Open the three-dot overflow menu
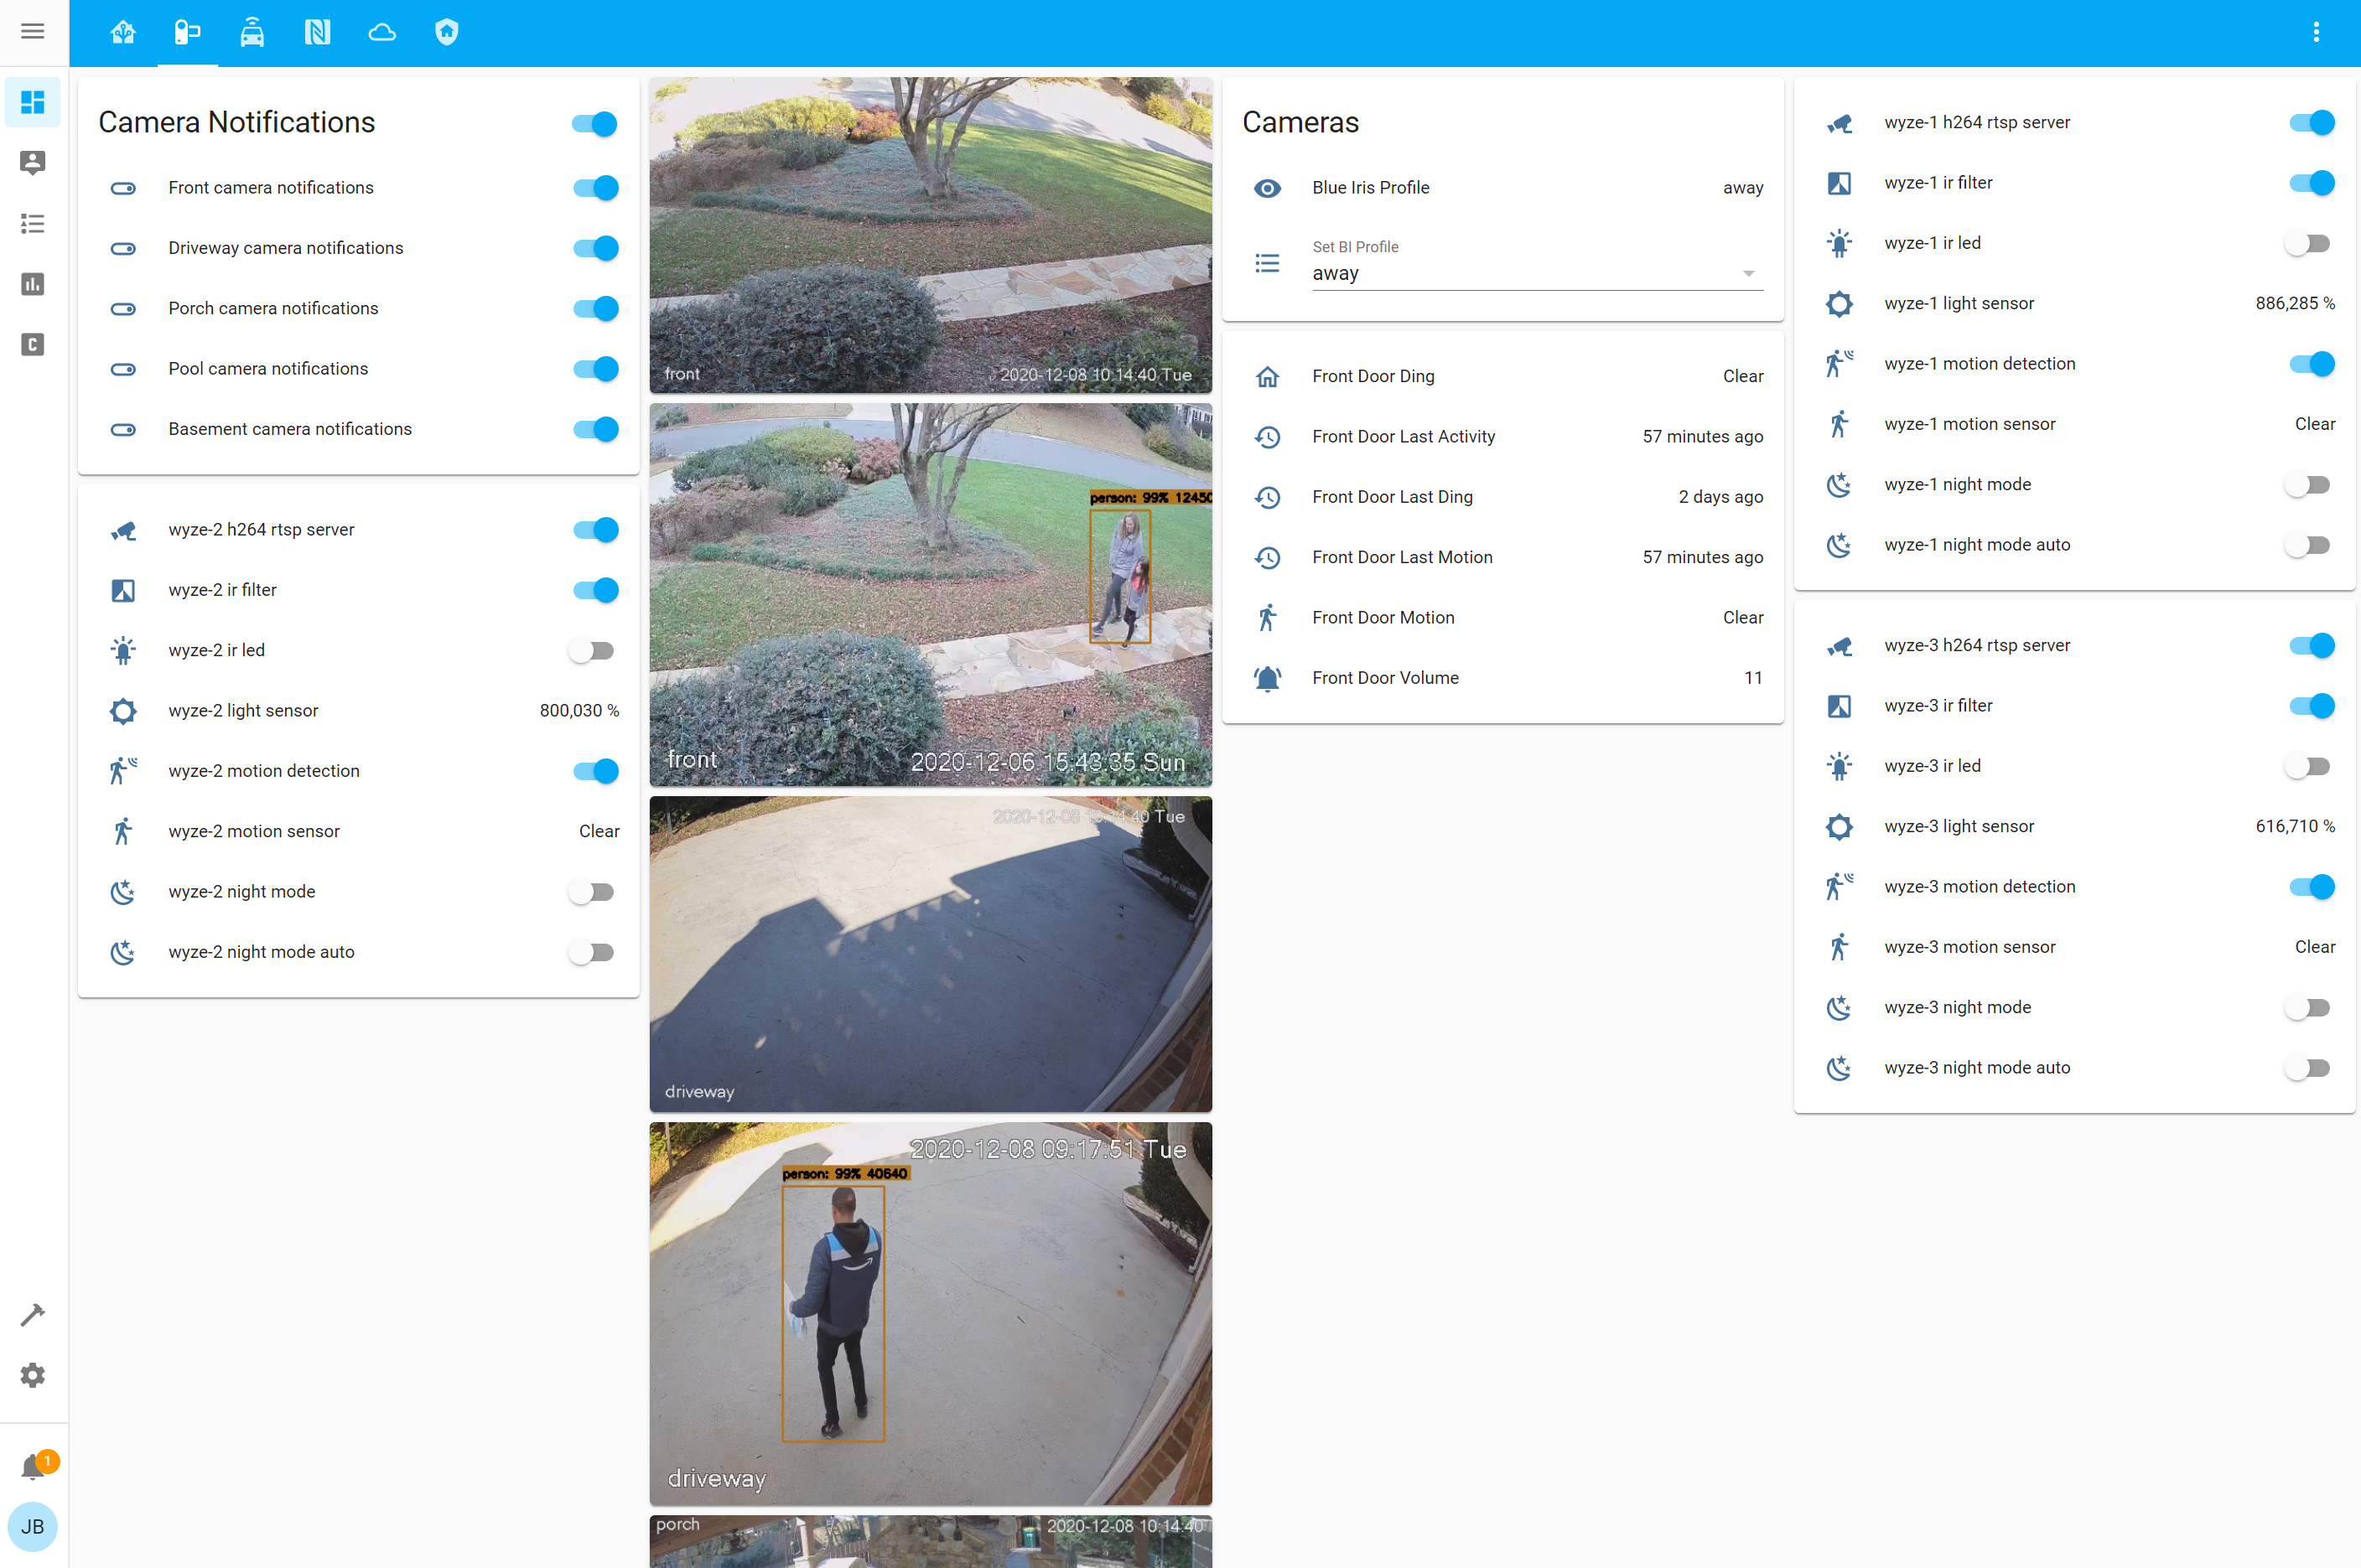Screen dimensions: 2361x1568 tap(2315, 32)
